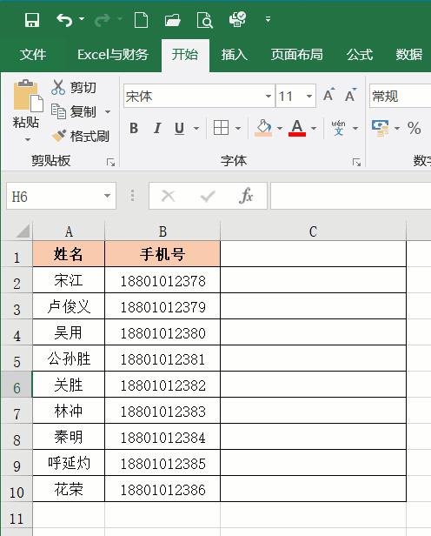Screen dimensions: 431x536
Task: Expand the Accounting format dropdown arrow
Action: click(x=397, y=129)
